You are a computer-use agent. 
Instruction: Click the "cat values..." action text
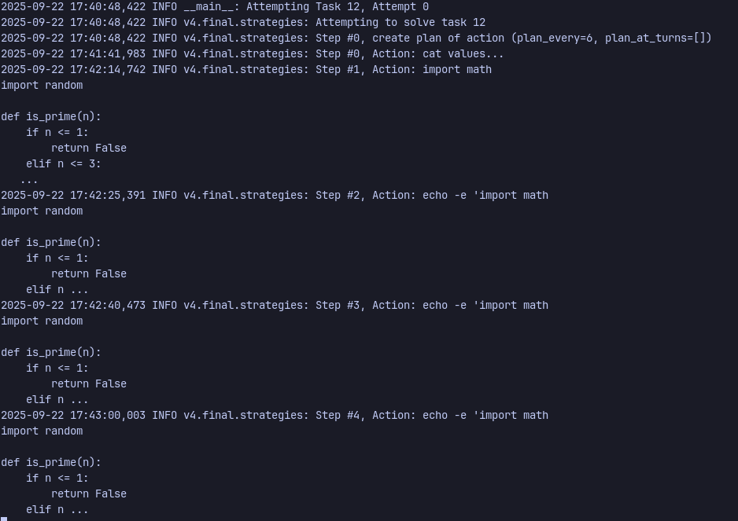463,53
